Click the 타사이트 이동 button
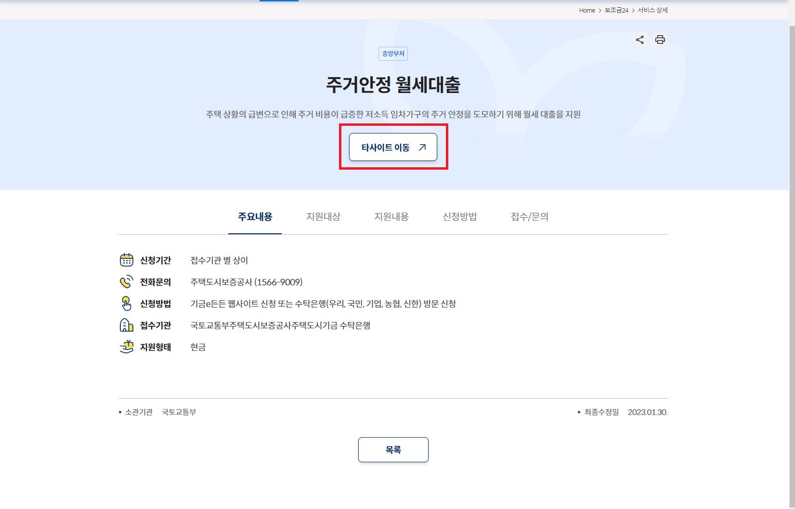This screenshot has width=795, height=509. 393,147
